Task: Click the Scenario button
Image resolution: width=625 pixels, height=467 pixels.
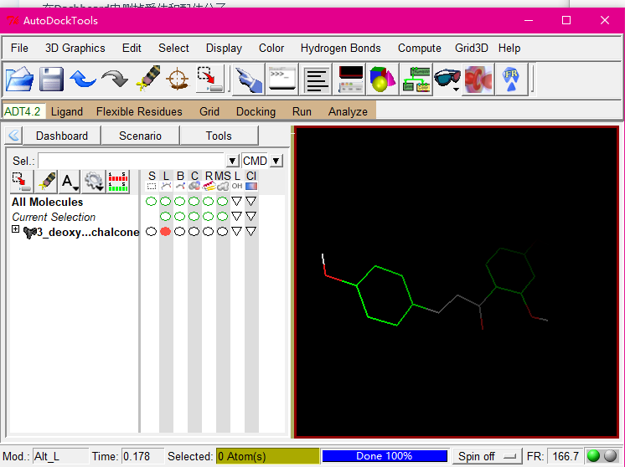Action: pyautogui.click(x=140, y=136)
